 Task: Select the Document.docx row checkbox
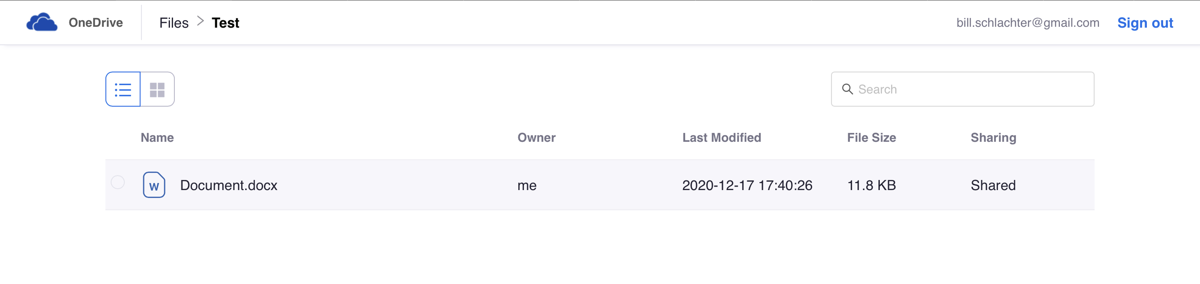118,182
